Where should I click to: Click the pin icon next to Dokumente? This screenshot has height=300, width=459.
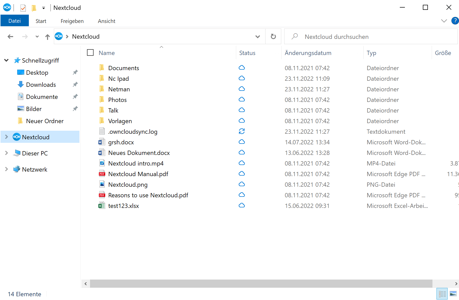75,97
